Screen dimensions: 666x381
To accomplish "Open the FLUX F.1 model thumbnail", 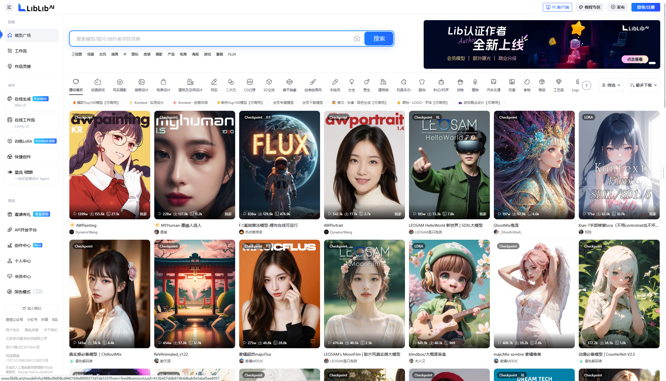I will (x=279, y=165).
